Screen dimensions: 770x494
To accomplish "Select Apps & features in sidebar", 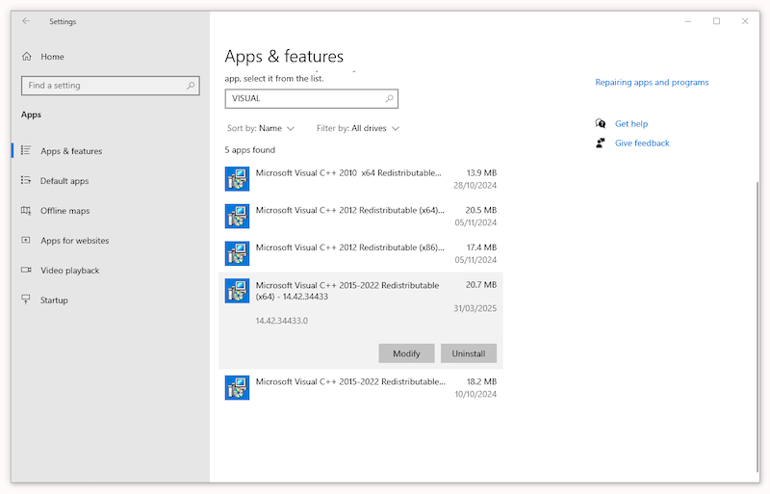I will [x=70, y=151].
